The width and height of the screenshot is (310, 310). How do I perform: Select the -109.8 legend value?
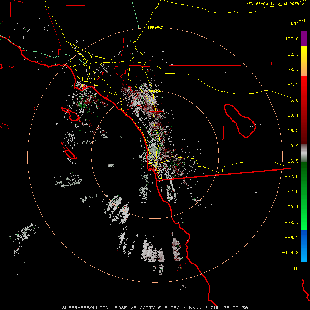click(290, 253)
